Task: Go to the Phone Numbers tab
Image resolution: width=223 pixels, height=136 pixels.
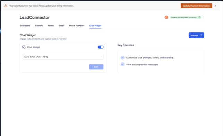Action: pyautogui.click(x=77, y=26)
